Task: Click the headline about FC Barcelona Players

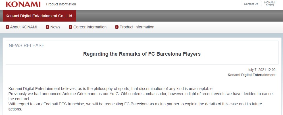Action: (142, 54)
